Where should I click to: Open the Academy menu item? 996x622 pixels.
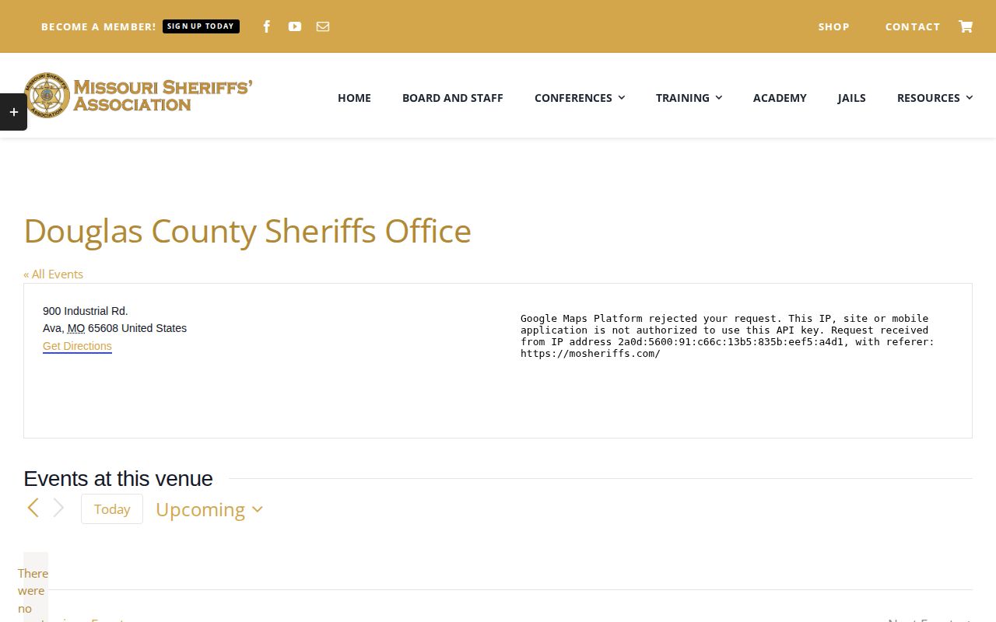pyautogui.click(x=780, y=98)
